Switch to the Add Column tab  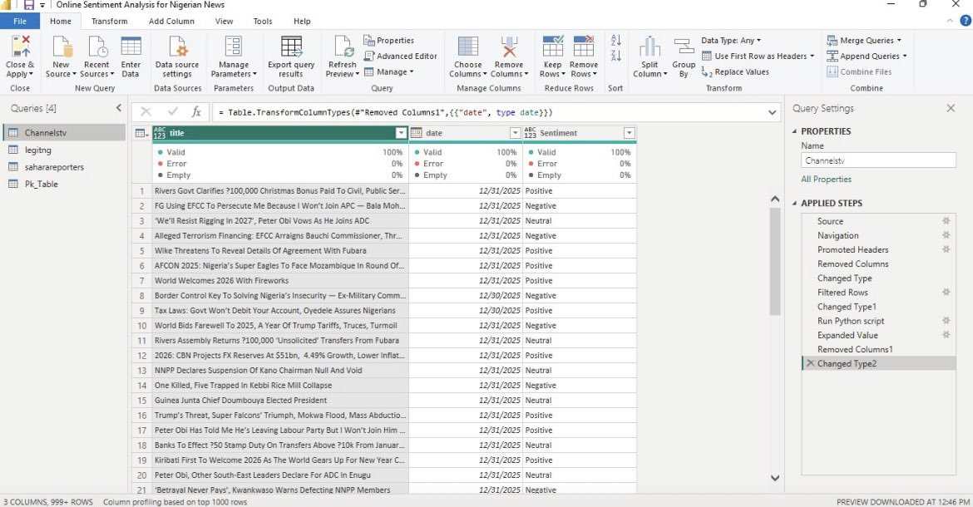coord(171,21)
